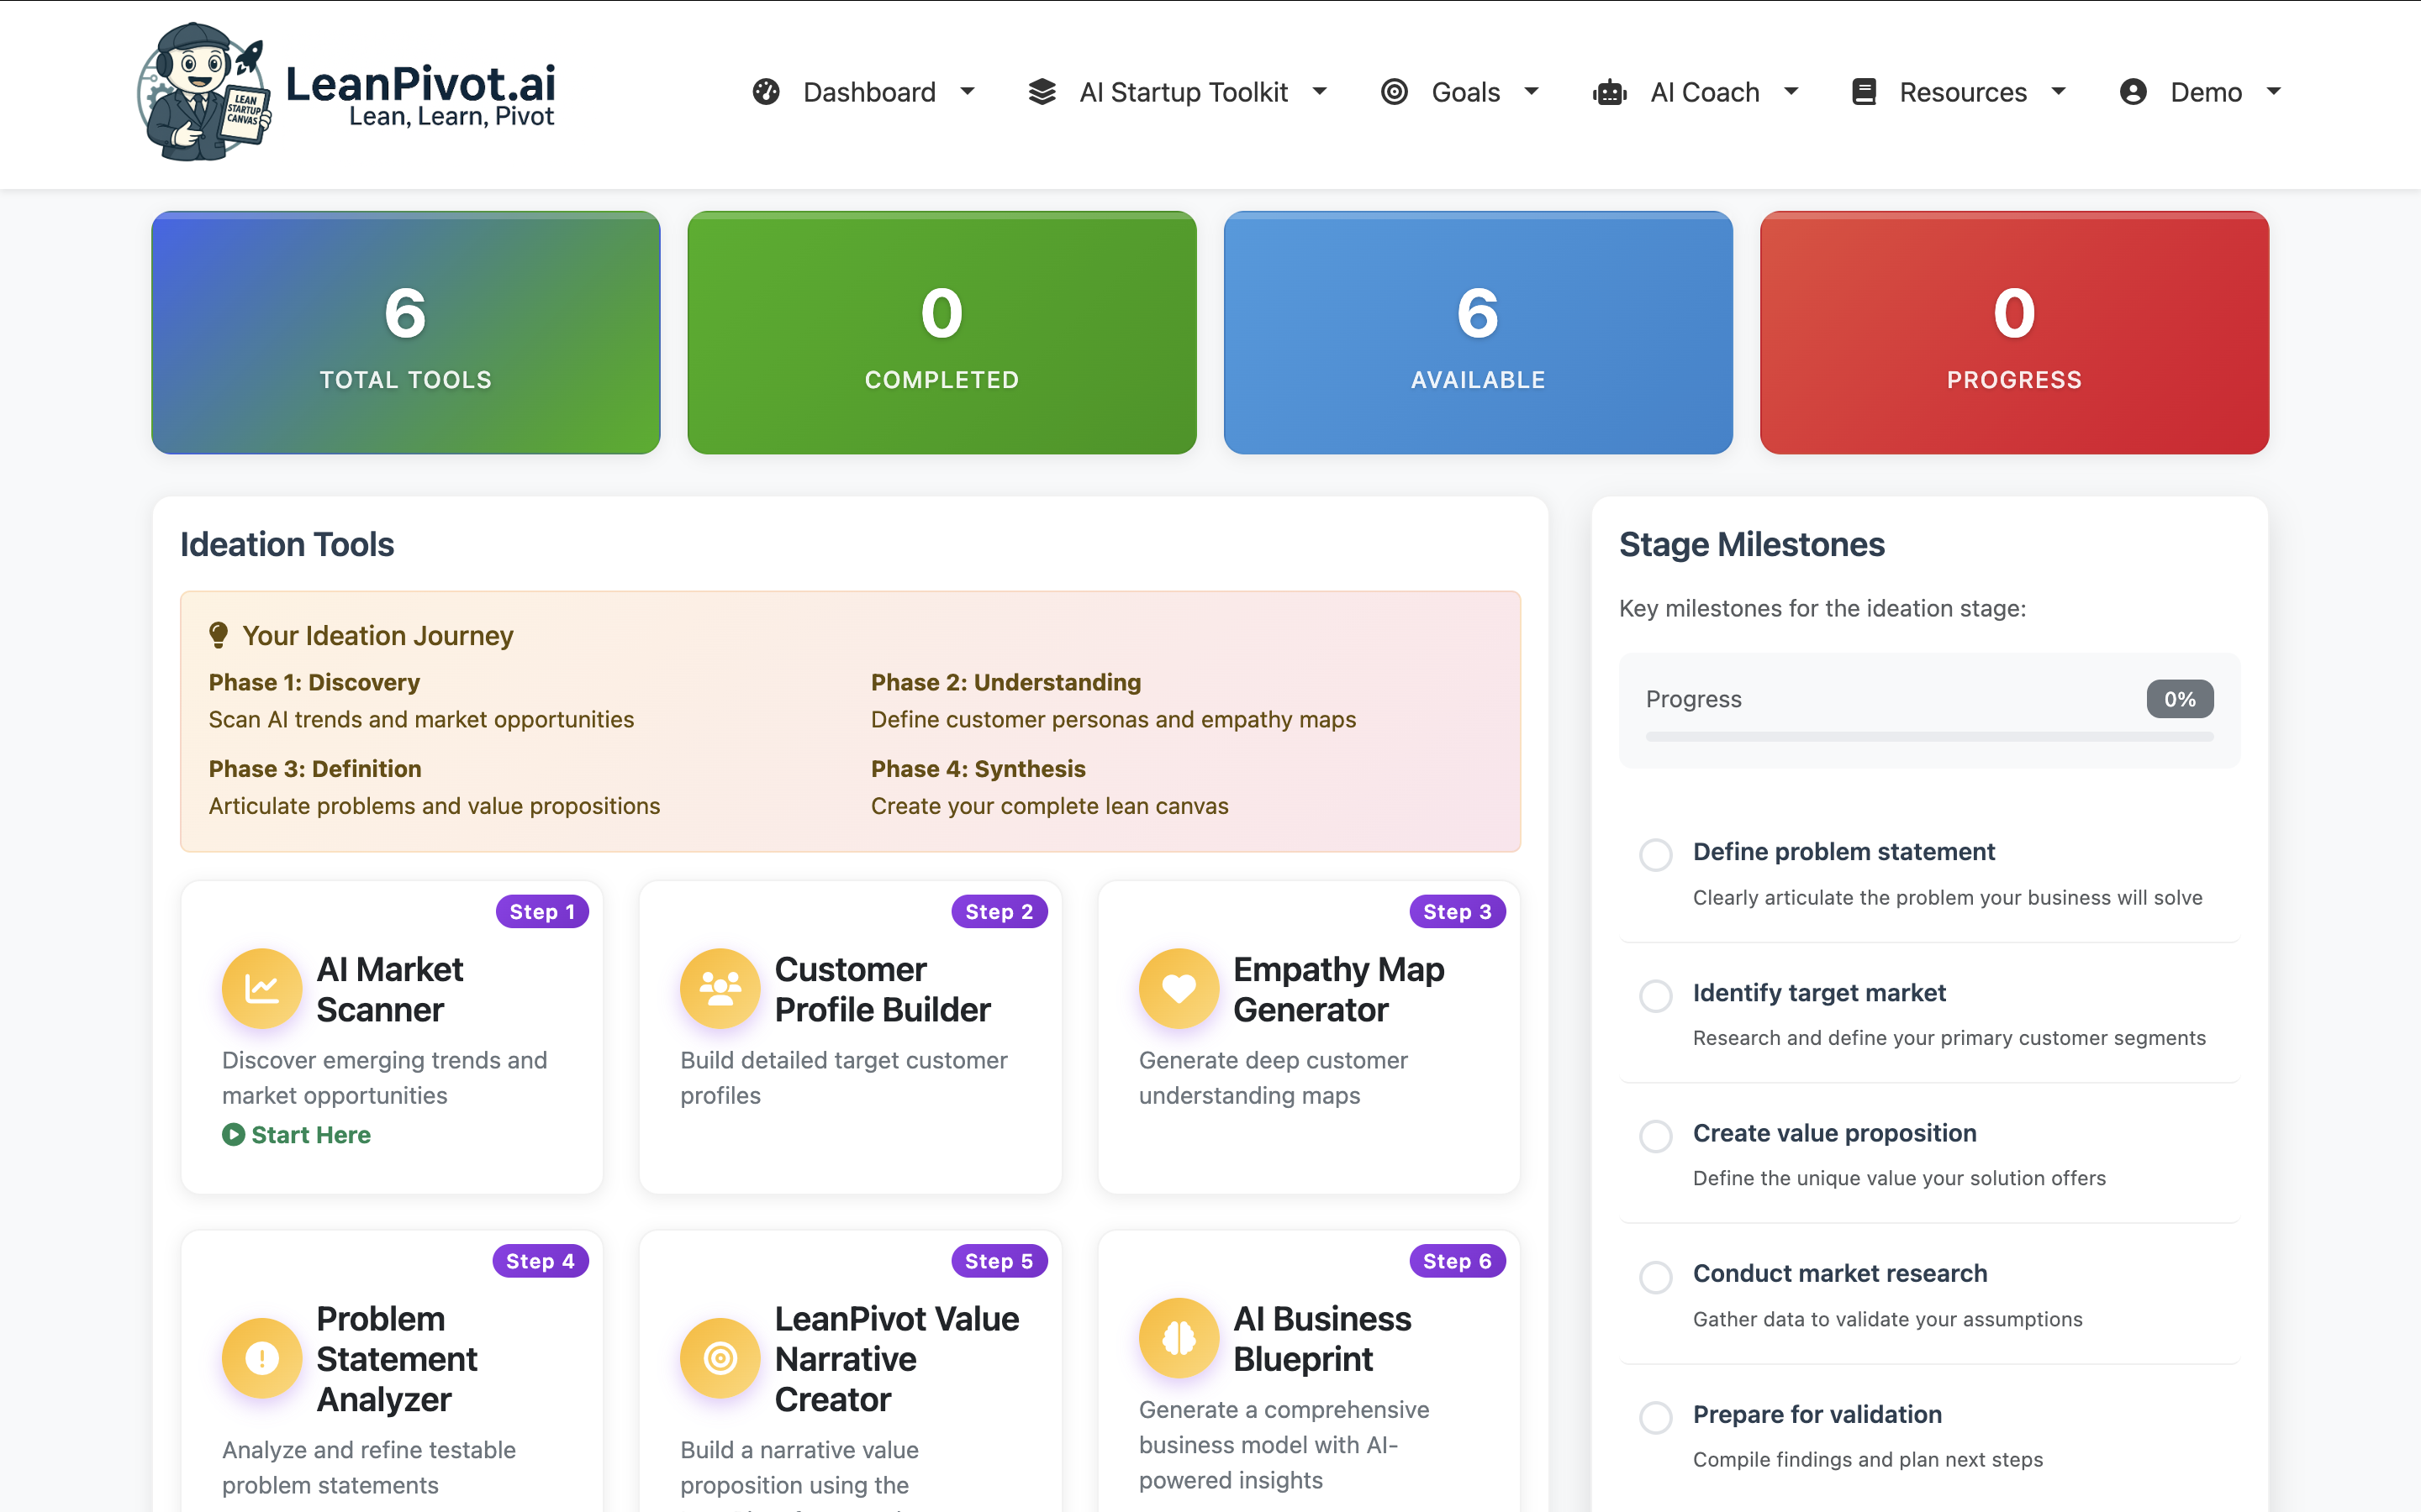Click the AI Market Scanner chart icon

pos(261,988)
